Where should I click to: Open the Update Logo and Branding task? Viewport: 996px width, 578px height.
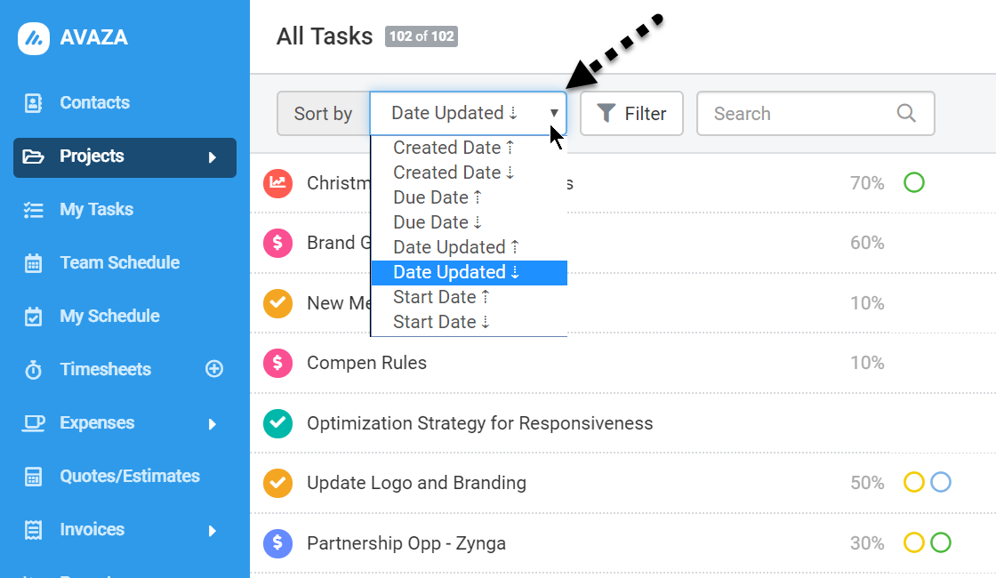coord(416,484)
